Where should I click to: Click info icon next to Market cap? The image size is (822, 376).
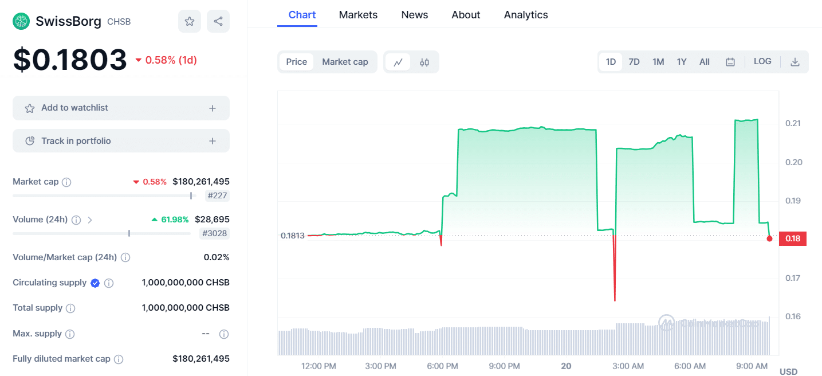coord(66,182)
